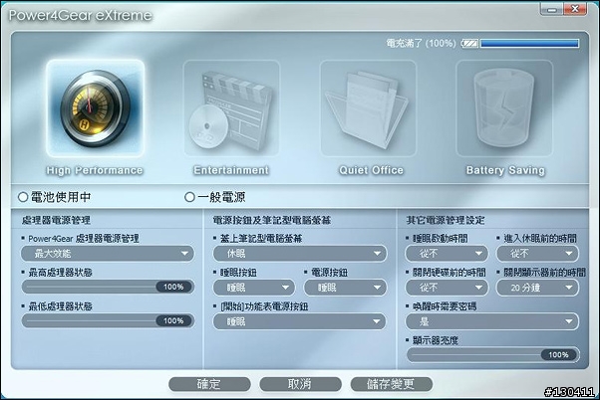Select the High Performance gauge icon

pyautogui.click(x=96, y=108)
